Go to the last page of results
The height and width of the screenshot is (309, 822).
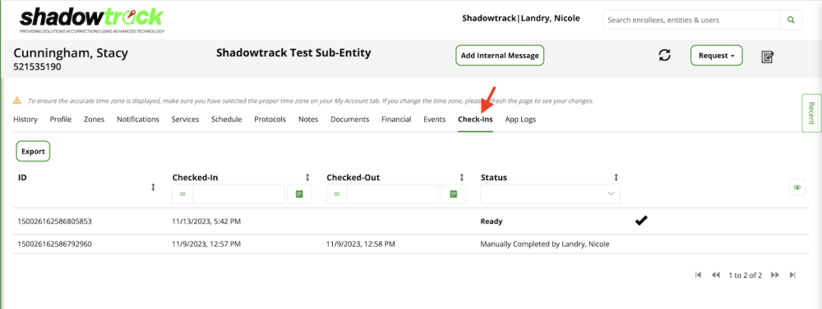point(792,275)
